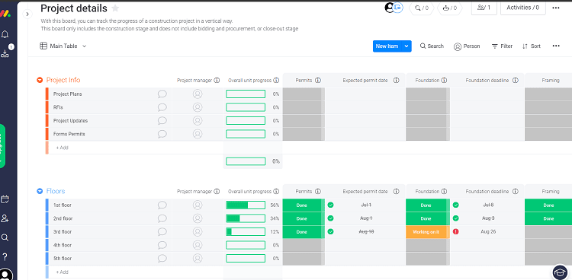
Task: Open the board top-right three-dot menu
Action: coord(556,8)
